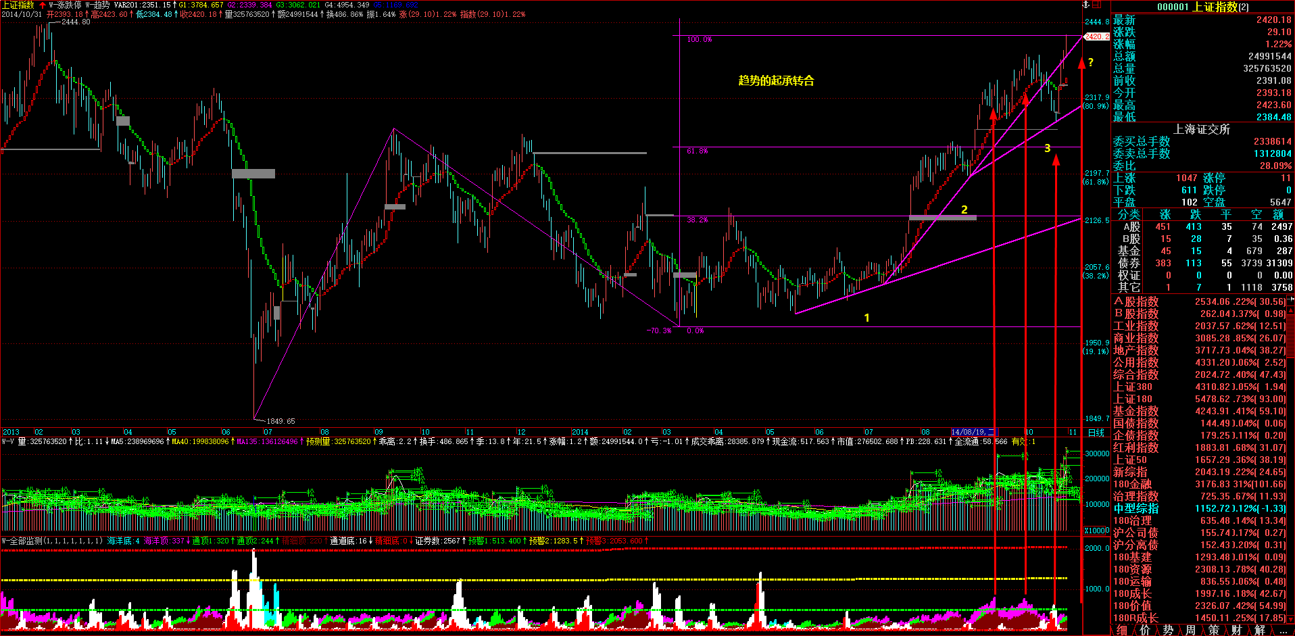
Task: Open the 日线 period selector
Action: click(1096, 433)
